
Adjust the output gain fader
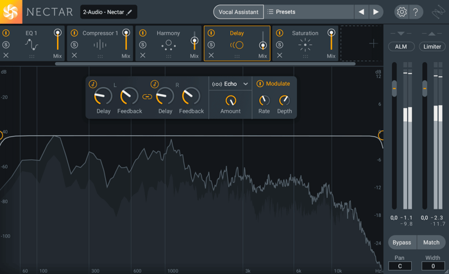pos(425,88)
